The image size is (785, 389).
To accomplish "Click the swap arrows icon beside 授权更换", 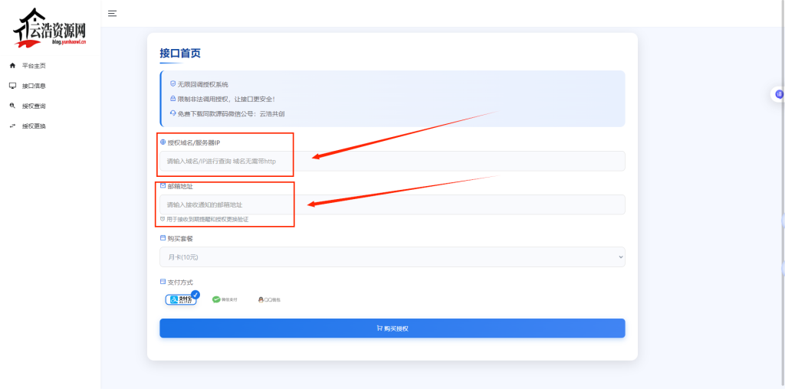I will 12,126.
